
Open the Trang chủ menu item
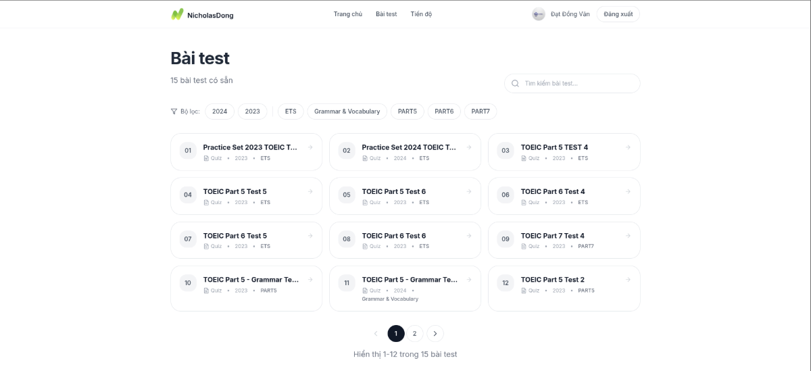coord(348,14)
